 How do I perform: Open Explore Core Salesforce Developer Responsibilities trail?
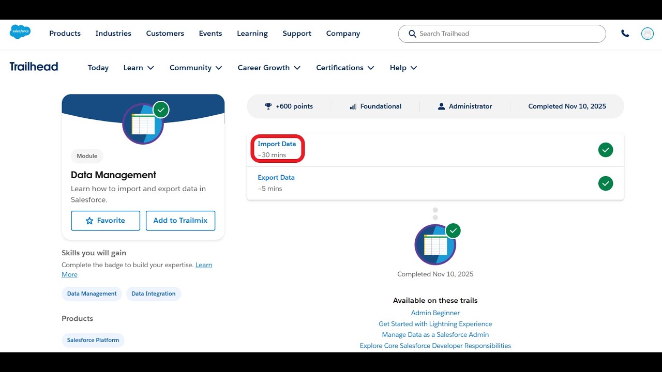[x=435, y=346]
